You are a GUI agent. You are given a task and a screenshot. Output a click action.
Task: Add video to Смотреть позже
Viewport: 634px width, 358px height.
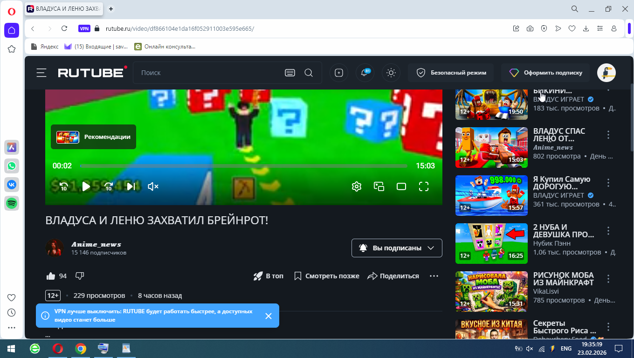[x=327, y=276]
